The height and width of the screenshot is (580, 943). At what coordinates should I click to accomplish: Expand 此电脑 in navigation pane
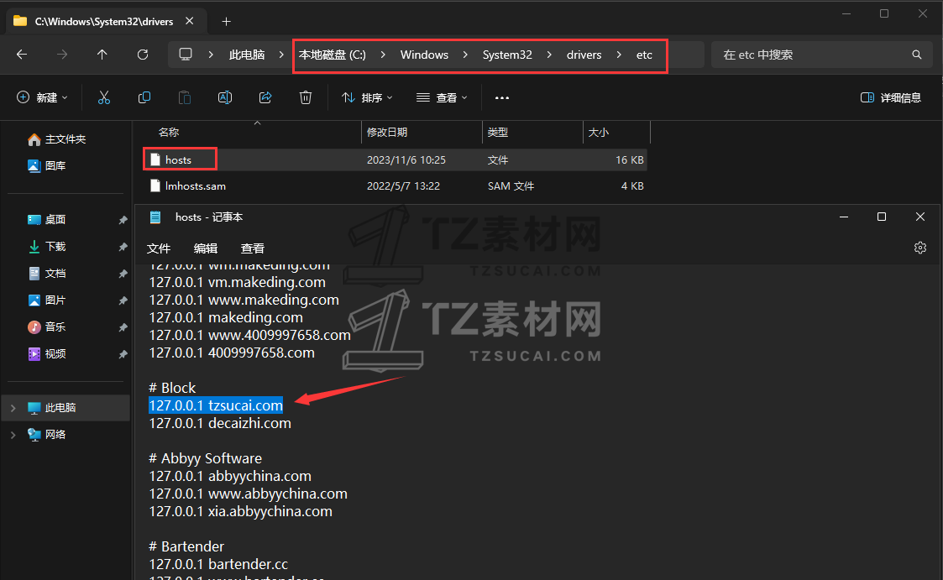[x=13, y=407]
